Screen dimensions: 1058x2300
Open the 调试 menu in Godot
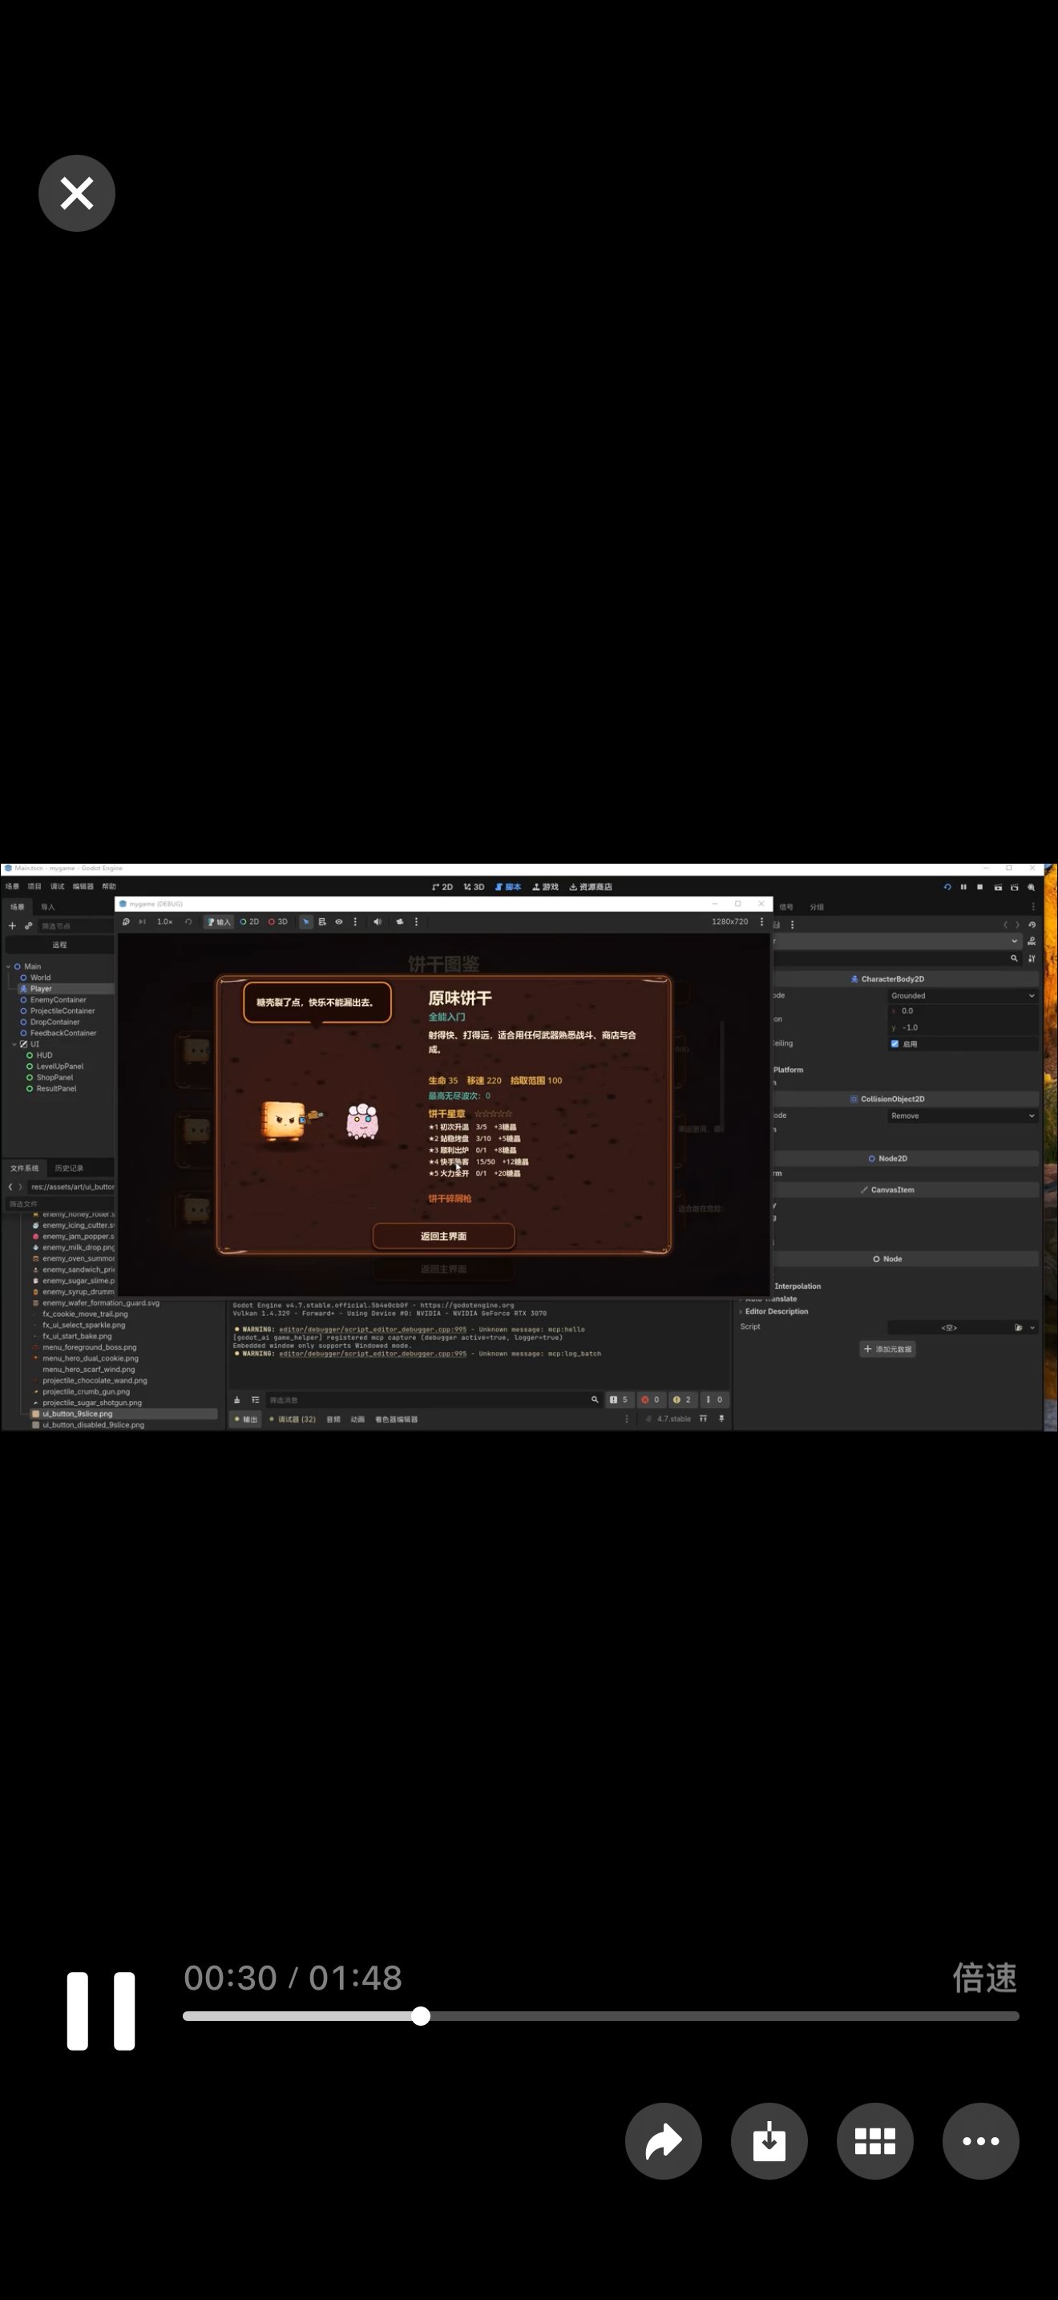pyautogui.click(x=58, y=887)
